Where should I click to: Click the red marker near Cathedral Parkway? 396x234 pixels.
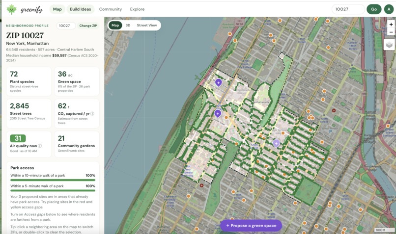coord(201,185)
